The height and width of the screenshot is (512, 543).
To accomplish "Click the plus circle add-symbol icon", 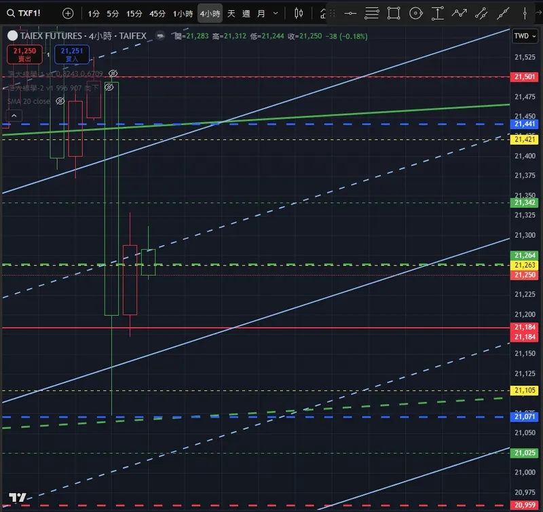I will (68, 14).
